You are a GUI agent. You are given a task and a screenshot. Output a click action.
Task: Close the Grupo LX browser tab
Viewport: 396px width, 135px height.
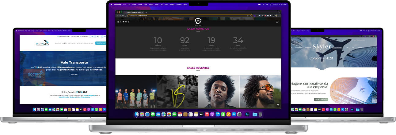tap(143, 12)
